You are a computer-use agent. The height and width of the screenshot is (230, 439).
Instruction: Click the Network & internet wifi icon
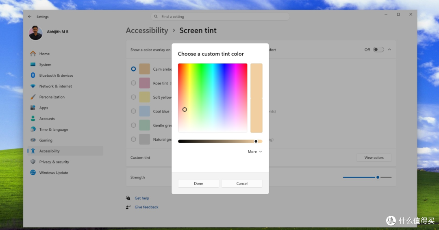[x=33, y=86]
